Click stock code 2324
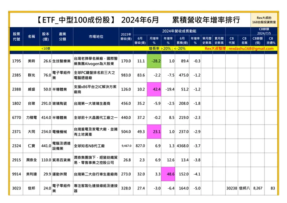Screen dimensions: 287x203 click(16, 146)
